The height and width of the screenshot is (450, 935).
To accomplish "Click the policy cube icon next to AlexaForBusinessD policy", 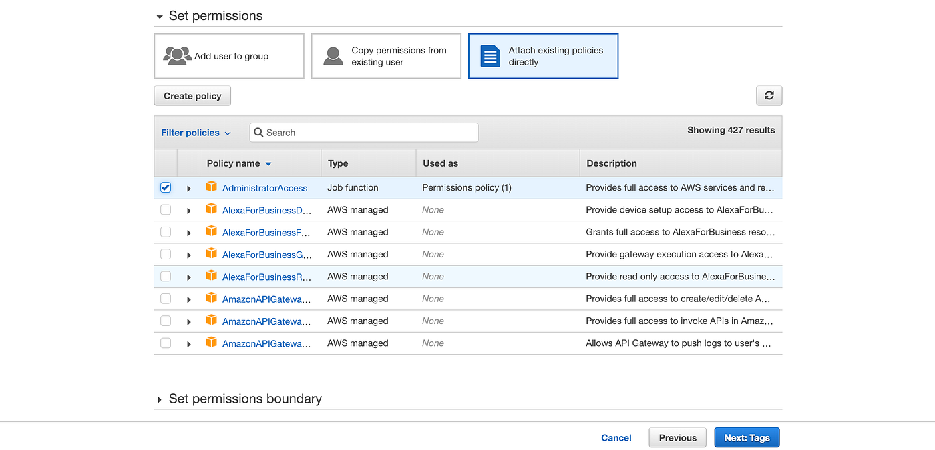I will [x=211, y=209].
